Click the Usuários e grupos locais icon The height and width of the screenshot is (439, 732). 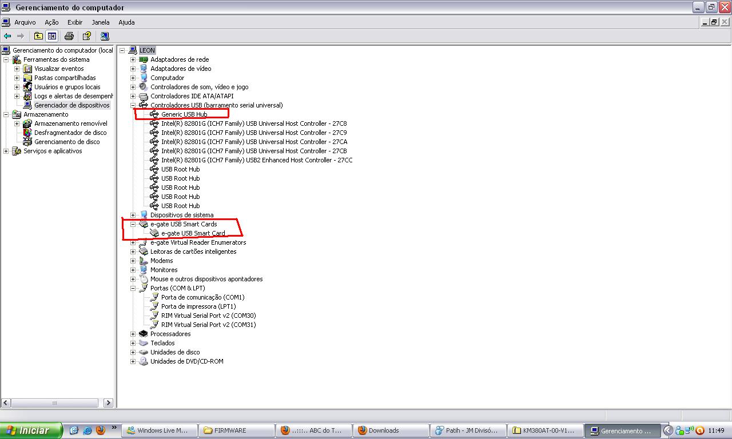[x=27, y=87]
